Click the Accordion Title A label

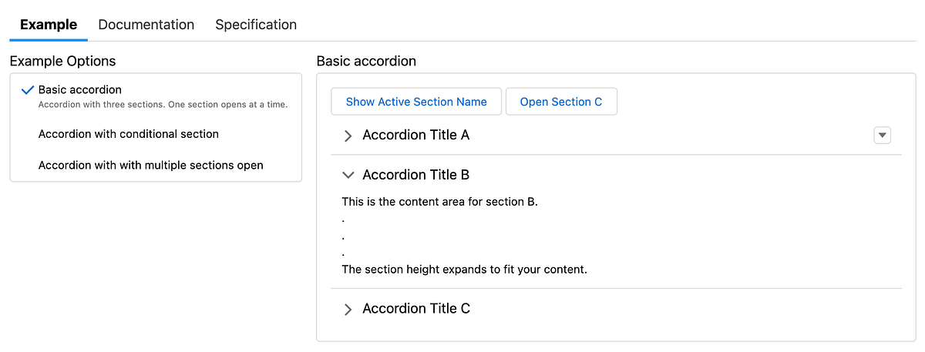[x=415, y=136]
